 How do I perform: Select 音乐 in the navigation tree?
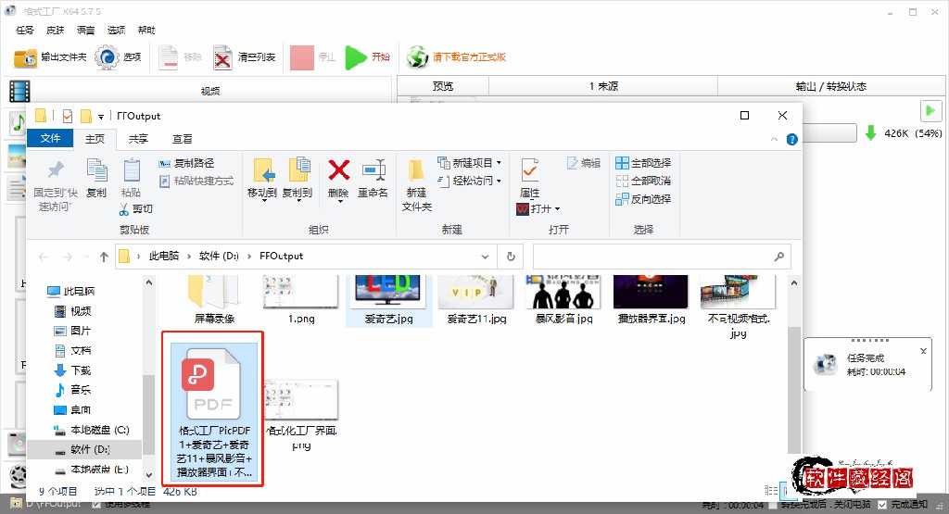(x=73, y=390)
